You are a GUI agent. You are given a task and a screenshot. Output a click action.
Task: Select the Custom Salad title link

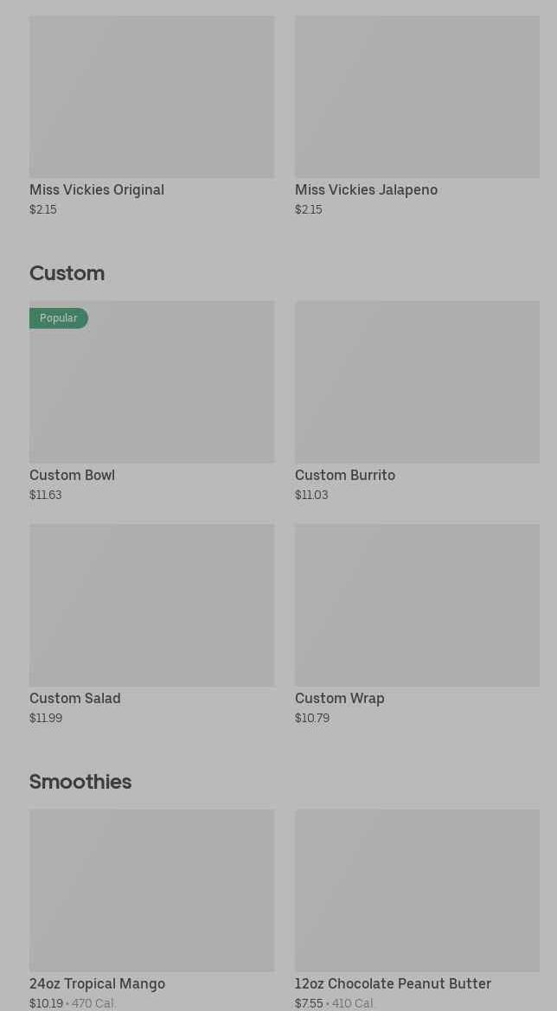pyautogui.click(x=75, y=698)
